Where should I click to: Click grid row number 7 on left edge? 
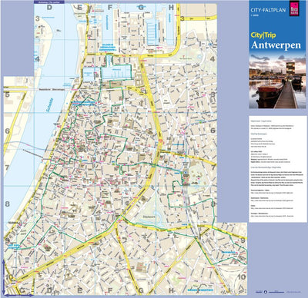pos(7,167)
